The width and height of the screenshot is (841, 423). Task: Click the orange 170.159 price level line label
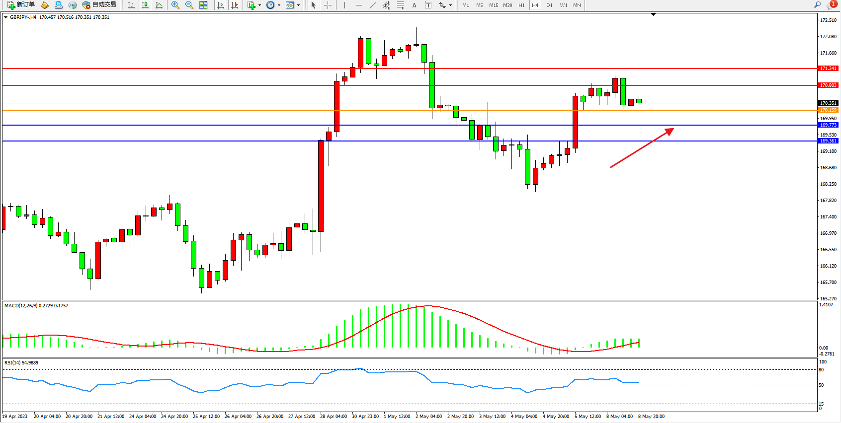coord(828,110)
